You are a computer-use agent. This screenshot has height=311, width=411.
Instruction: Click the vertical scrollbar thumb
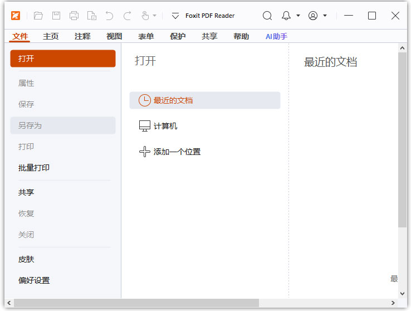coord(402,140)
